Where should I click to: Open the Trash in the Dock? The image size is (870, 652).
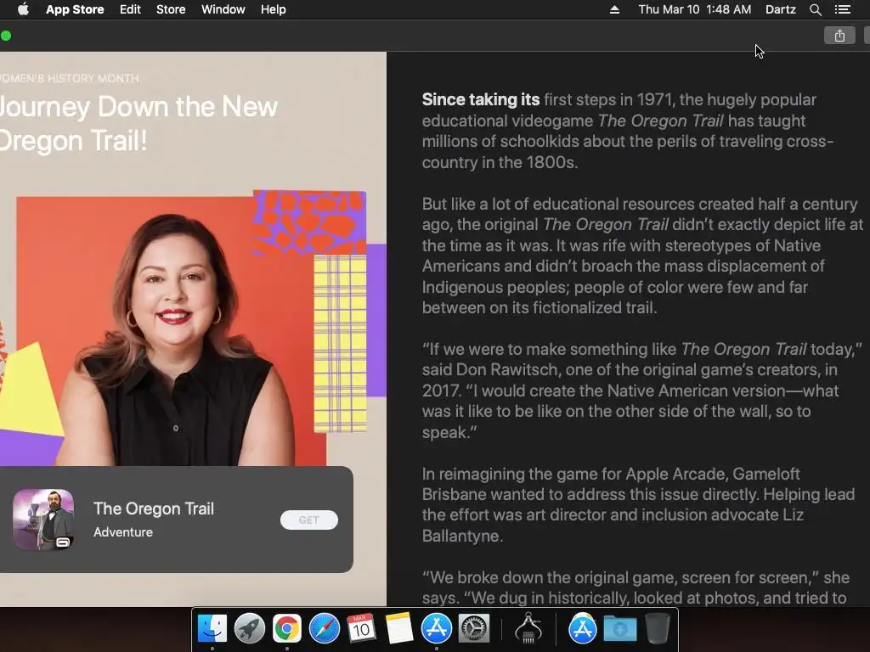(x=658, y=628)
